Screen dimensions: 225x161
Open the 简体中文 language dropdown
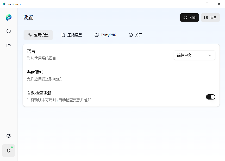pos(195,55)
